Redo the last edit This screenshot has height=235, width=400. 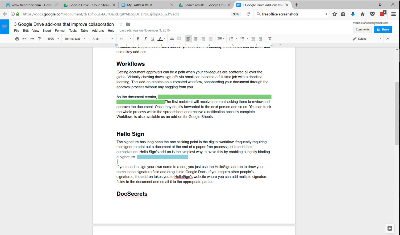tap(32, 39)
